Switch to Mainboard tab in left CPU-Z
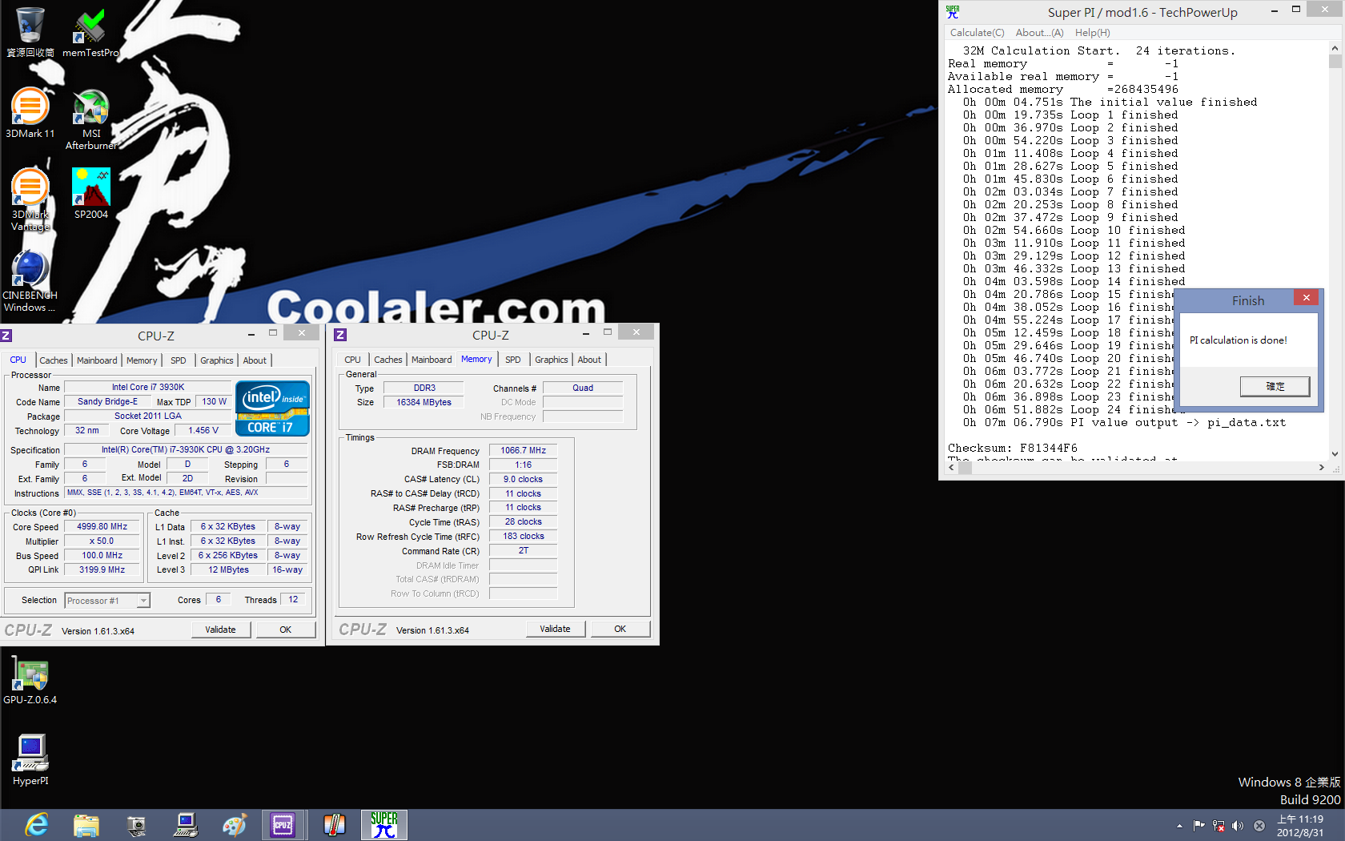1345x841 pixels. [x=97, y=360]
